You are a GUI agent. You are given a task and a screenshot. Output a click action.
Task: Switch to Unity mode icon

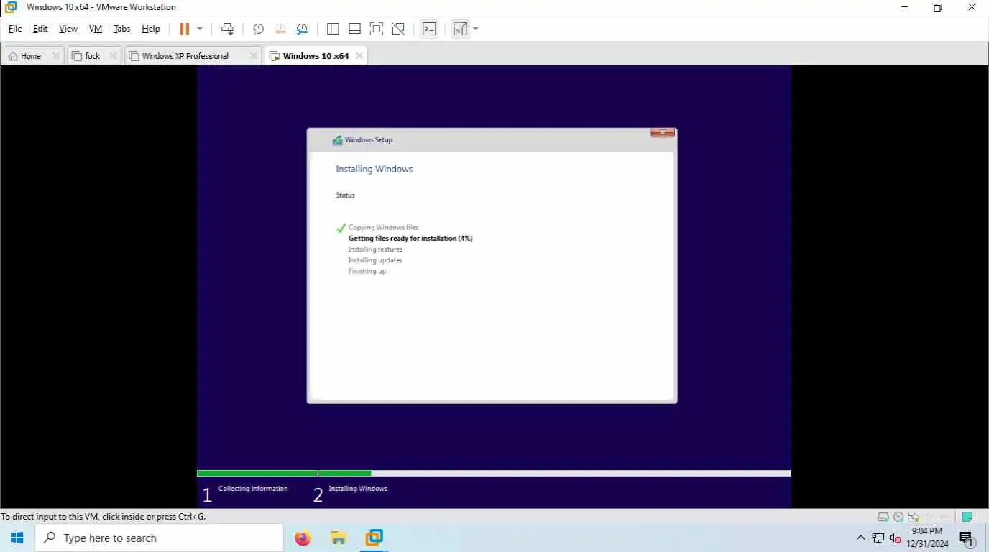click(x=398, y=29)
